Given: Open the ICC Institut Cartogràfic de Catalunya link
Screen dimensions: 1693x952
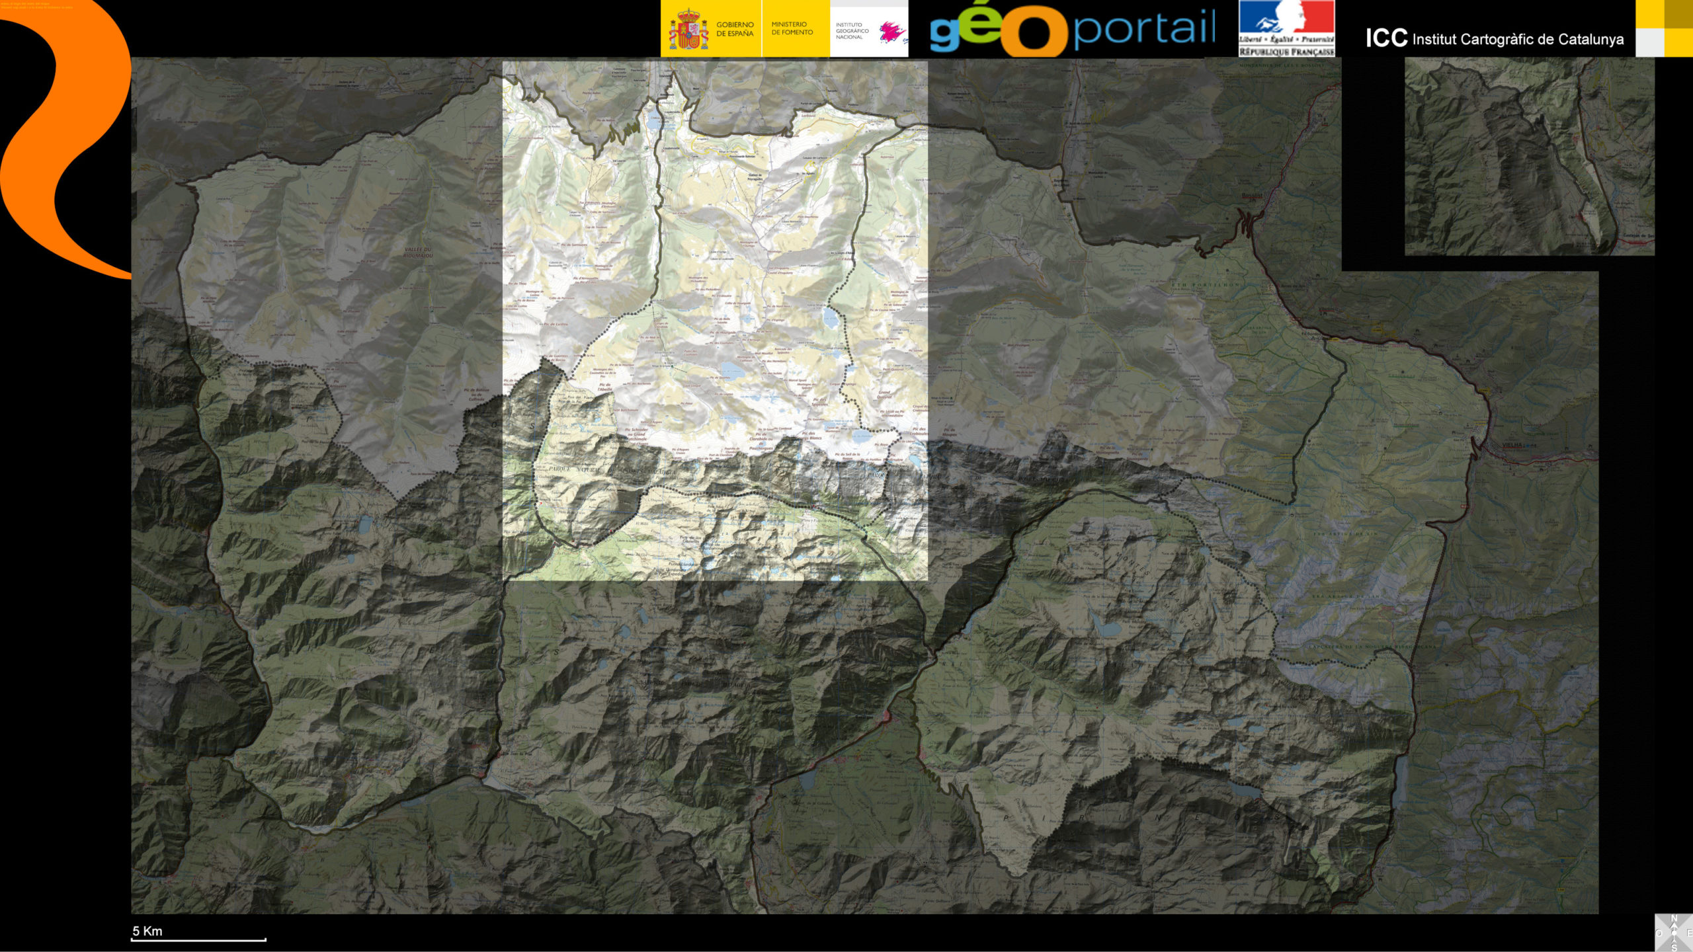Looking at the screenshot, I should pos(1495,39).
